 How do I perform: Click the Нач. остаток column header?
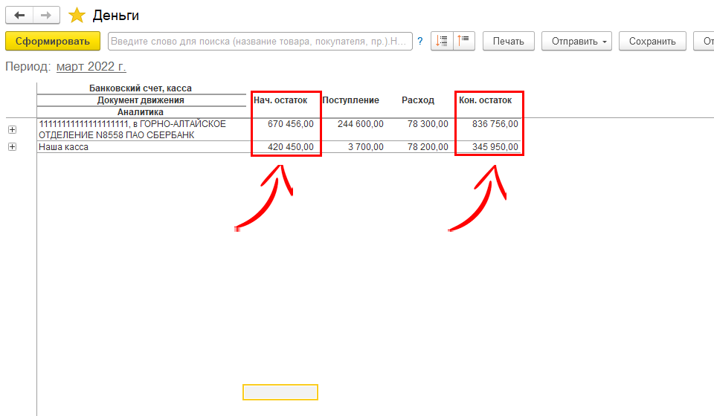280,100
